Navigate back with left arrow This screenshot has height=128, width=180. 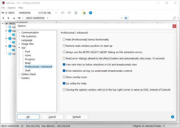pyautogui.click(x=3, y=18)
